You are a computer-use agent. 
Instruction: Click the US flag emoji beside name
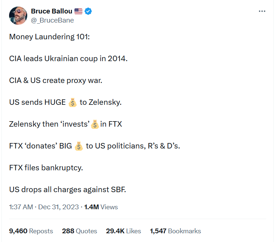coord(78,11)
